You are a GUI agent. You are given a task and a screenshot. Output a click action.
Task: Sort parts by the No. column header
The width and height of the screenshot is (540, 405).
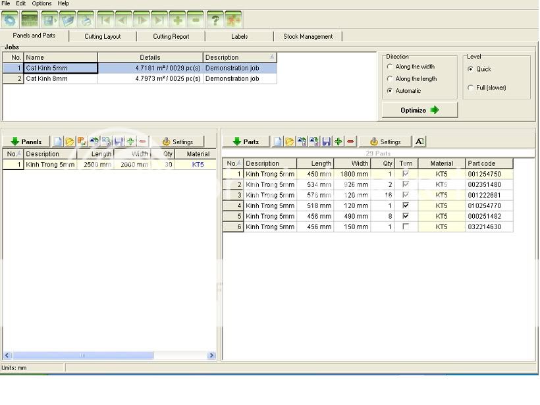[x=232, y=163]
